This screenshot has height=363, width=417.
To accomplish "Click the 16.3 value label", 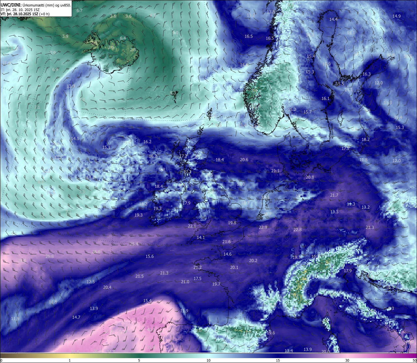I will coord(367,74).
